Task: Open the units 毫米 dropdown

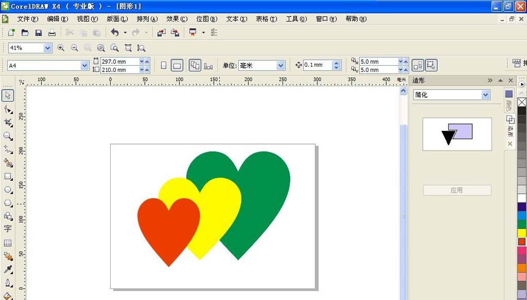Action: pyautogui.click(x=281, y=66)
